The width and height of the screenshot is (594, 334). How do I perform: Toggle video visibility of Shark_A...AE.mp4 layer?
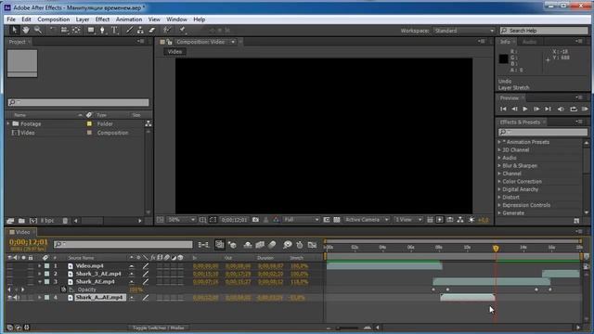[9, 298]
